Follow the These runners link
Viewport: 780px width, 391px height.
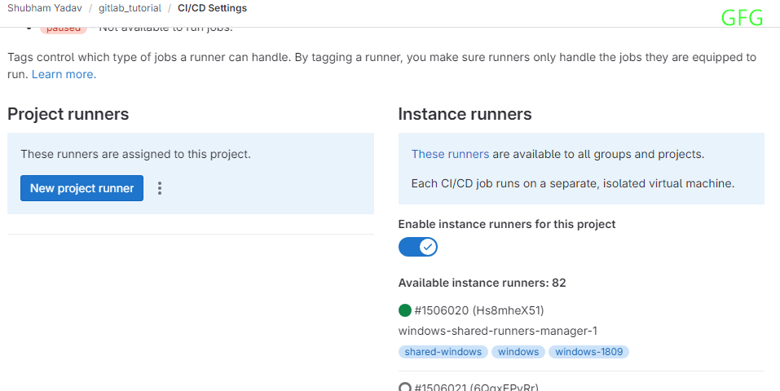(450, 154)
